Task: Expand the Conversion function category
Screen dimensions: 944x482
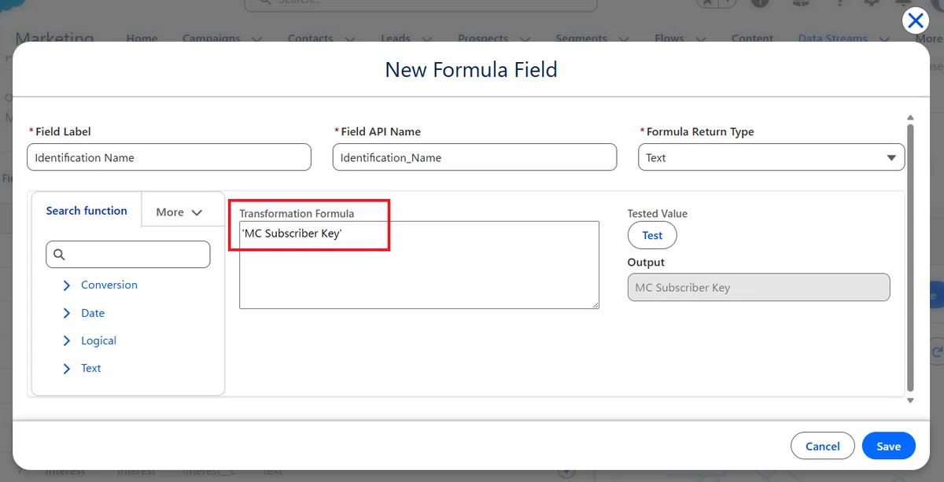Action: [x=67, y=285]
